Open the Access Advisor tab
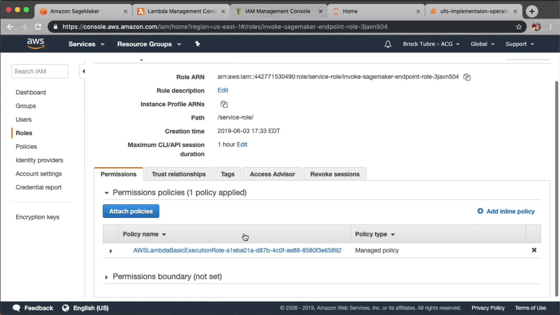This screenshot has height=315, width=560. point(272,174)
